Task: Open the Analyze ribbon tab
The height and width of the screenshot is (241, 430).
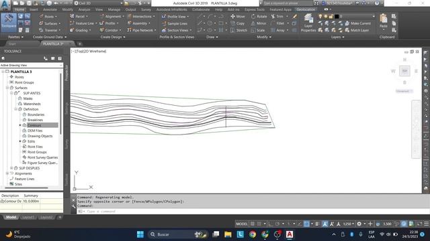Action: point(84,9)
